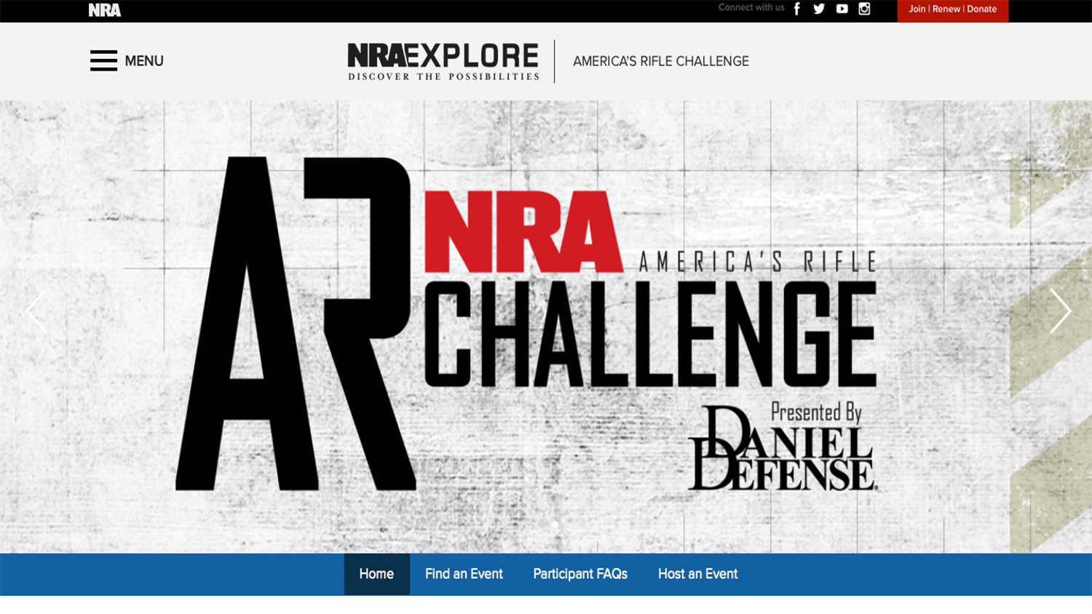Open the NRA Facebook page icon
1092x614 pixels.
coord(797,9)
